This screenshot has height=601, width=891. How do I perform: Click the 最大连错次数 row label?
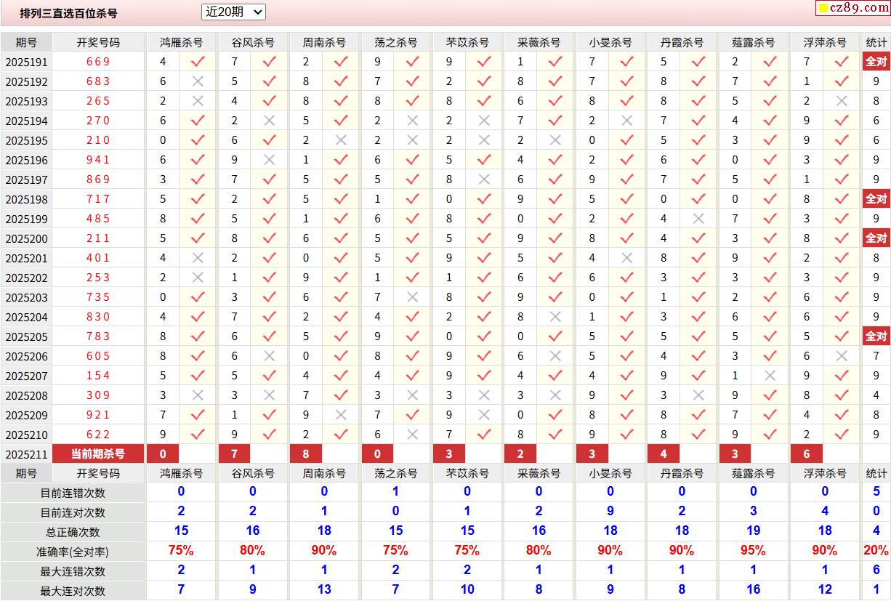(x=73, y=571)
